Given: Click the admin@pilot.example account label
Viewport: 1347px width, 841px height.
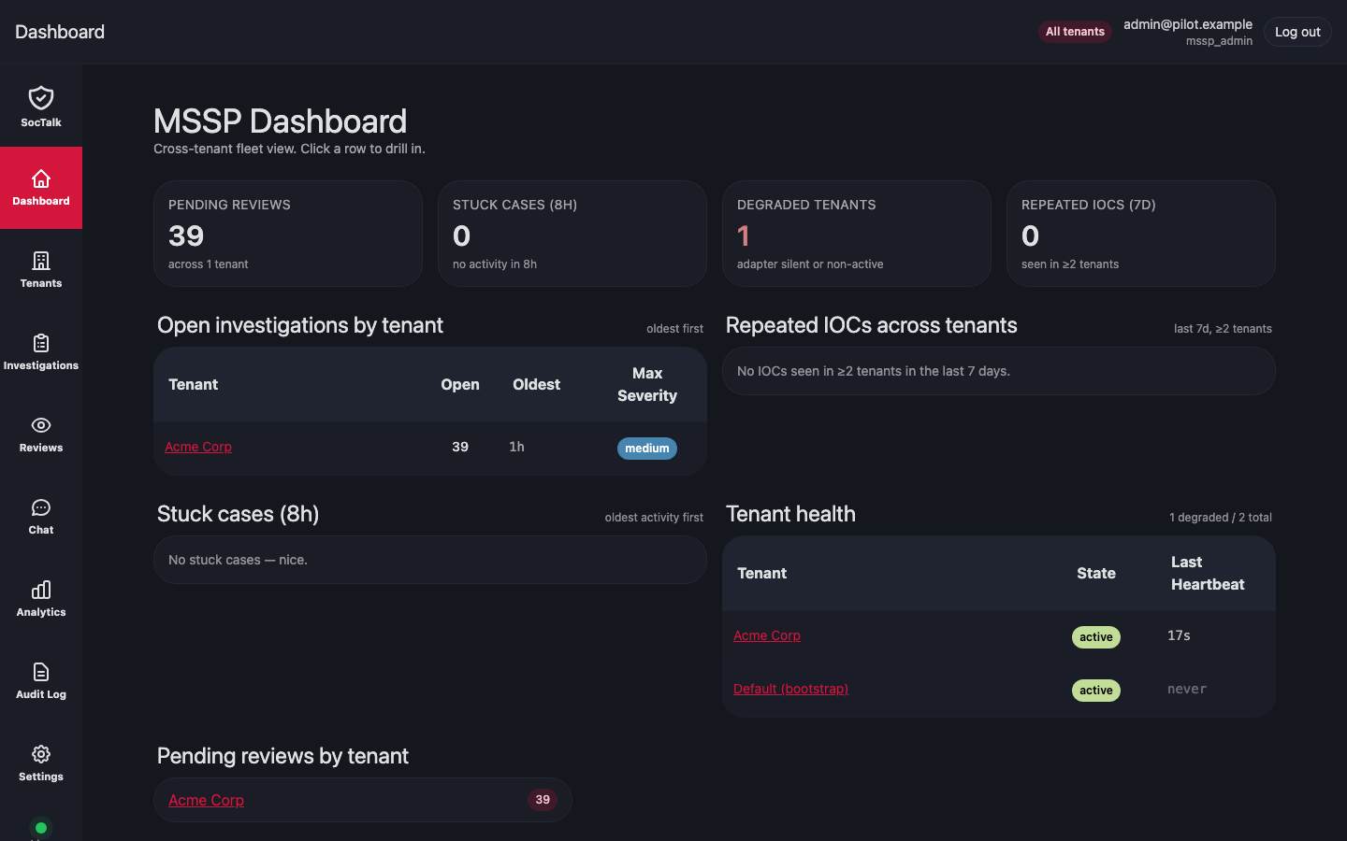Looking at the screenshot, I should click(1188, 24).
